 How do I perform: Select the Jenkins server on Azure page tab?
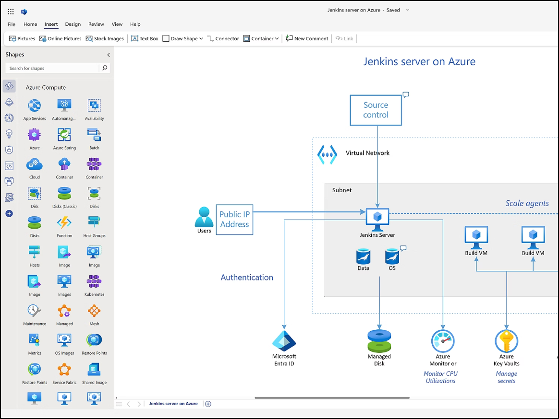click(x=173, y=404)
